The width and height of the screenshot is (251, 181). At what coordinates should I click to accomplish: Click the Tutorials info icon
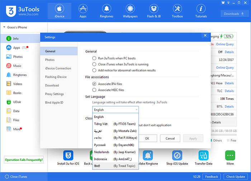(x=201, y=9)
